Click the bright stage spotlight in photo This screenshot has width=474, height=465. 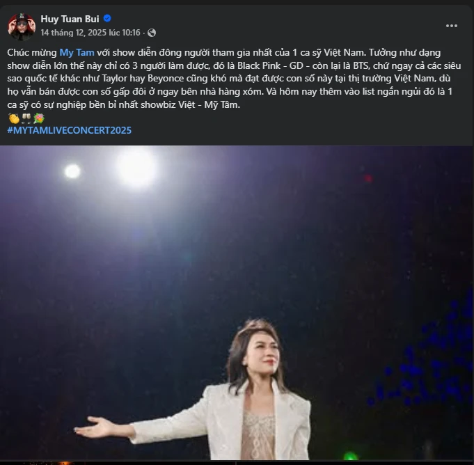(136, 166)
